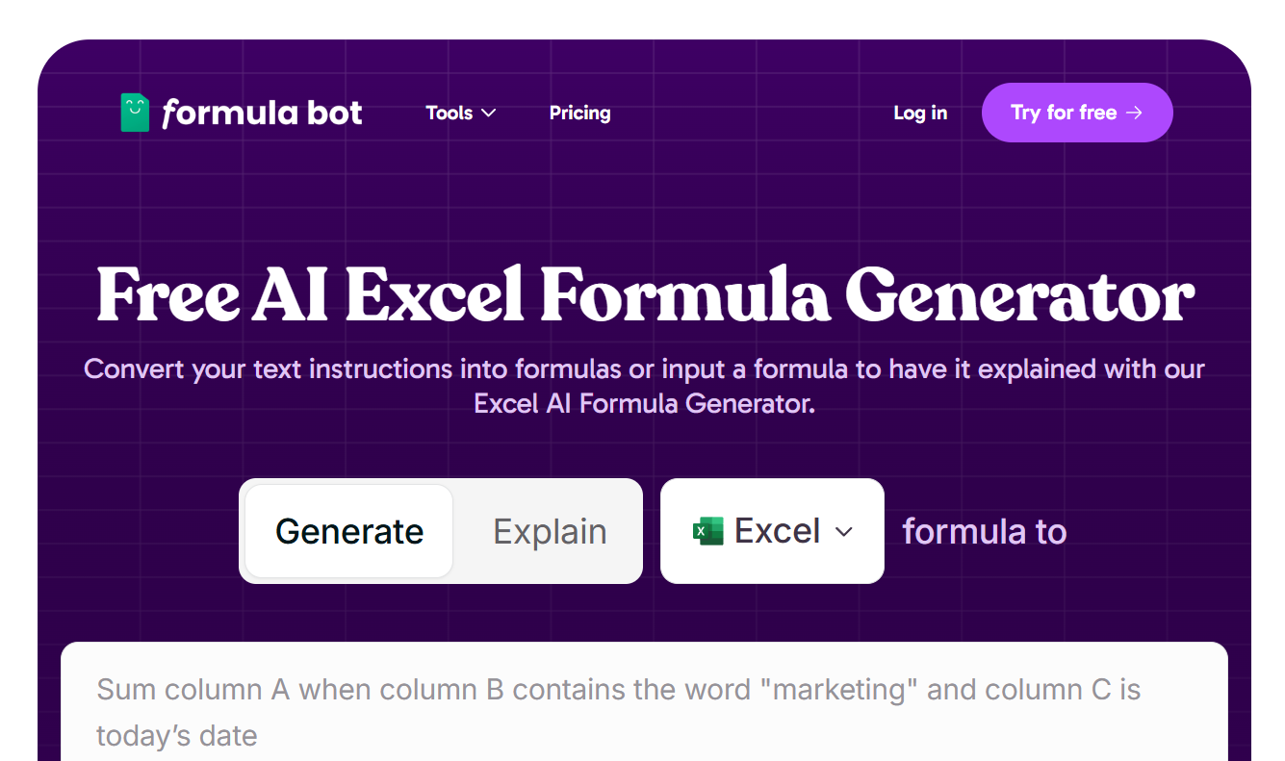
Task: Click the downward chevron beside Tools
Action: pyautogui.click(x=487, y=114)
